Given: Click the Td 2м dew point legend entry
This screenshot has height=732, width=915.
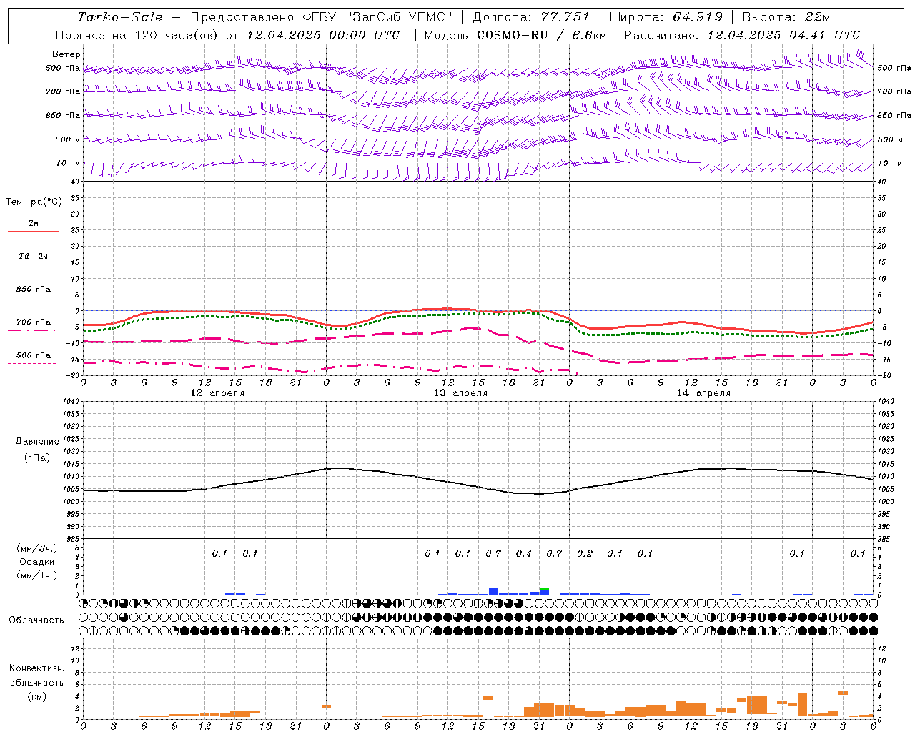Looking at the screenshot, I should pyautogui.click(x=33, y=256).
